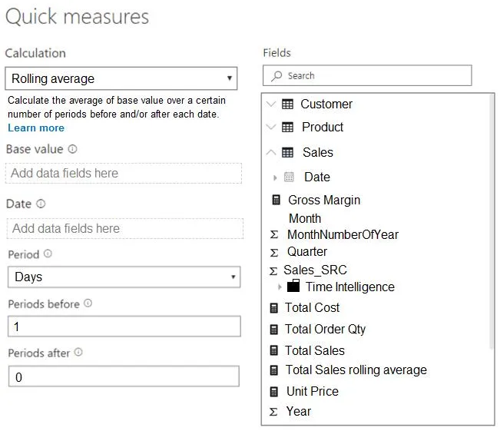This screenshot has width=500, height=431.
Task: Click the info icon beside Base value
Action: pos(72,149)
